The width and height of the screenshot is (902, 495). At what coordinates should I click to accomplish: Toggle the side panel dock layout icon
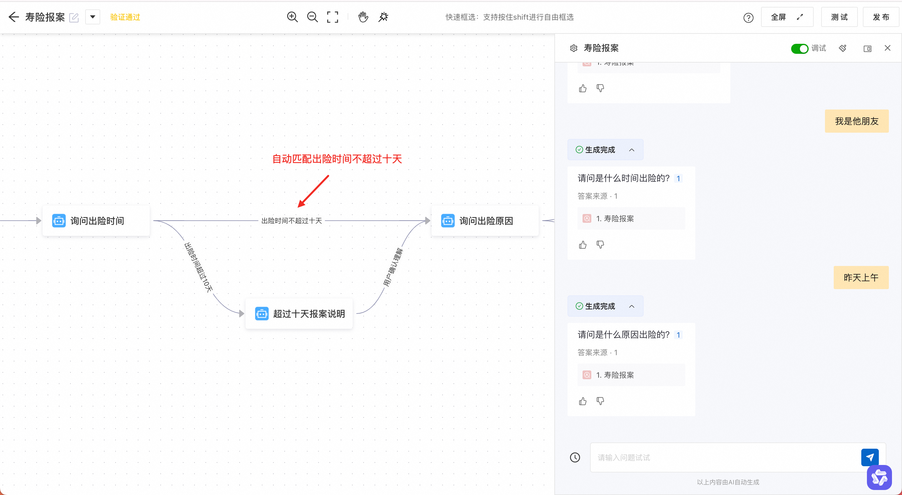point(867,48)
